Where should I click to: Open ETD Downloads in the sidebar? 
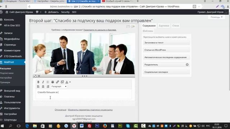click(x=13, y=56)
